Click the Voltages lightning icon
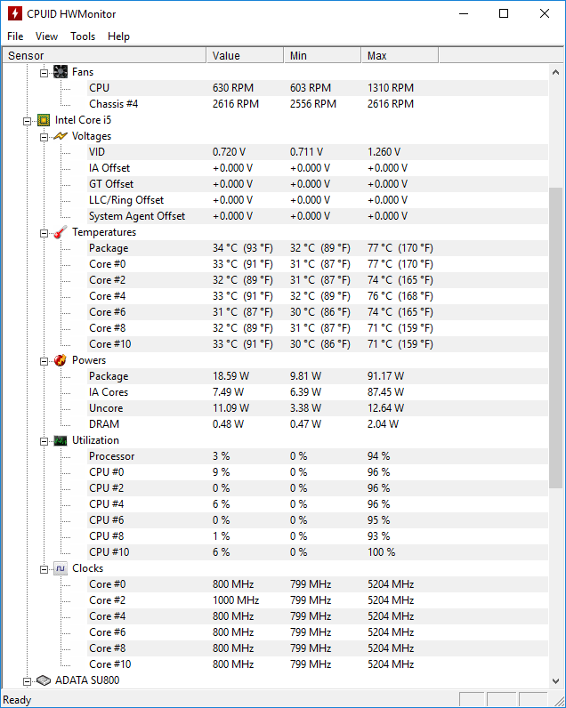 click(x=61, y=136)
